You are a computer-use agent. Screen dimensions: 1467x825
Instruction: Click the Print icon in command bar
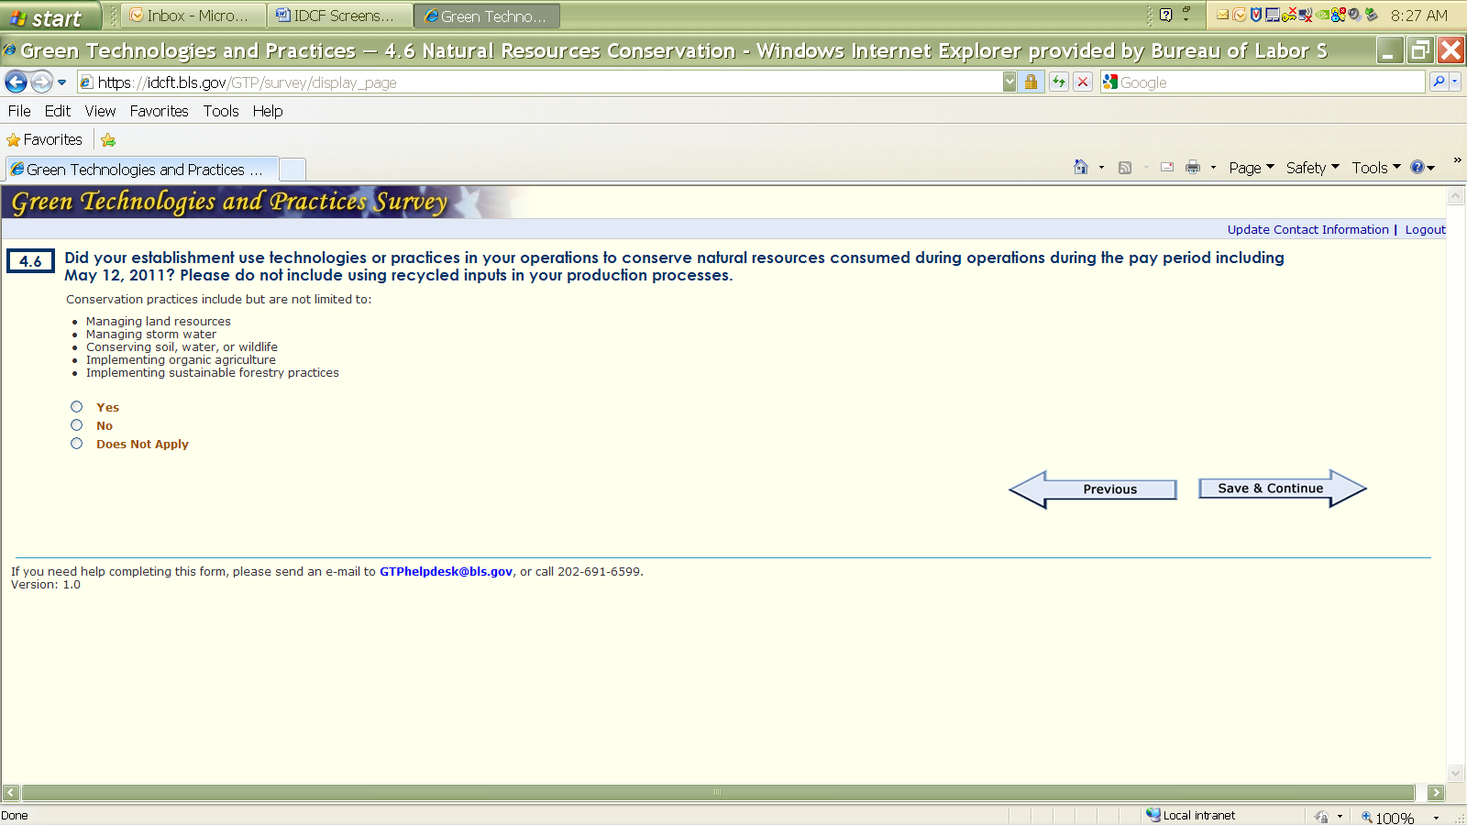[x=1192, y=168]
